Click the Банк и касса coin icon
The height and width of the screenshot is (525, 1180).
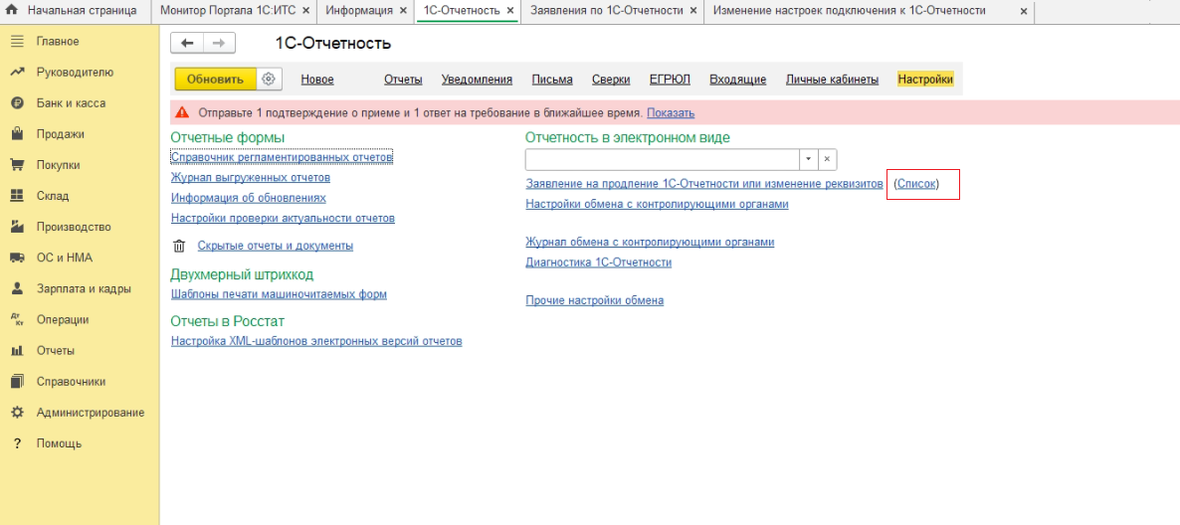coord(17,103)
